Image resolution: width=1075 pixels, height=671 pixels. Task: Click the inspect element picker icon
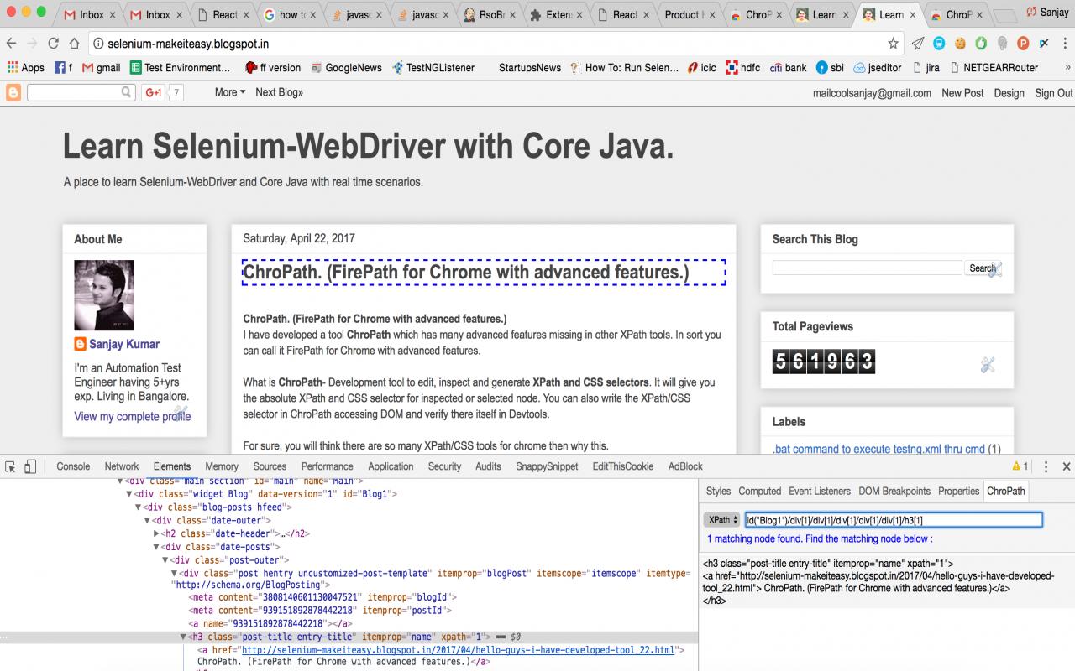click(x=10, y=466)
